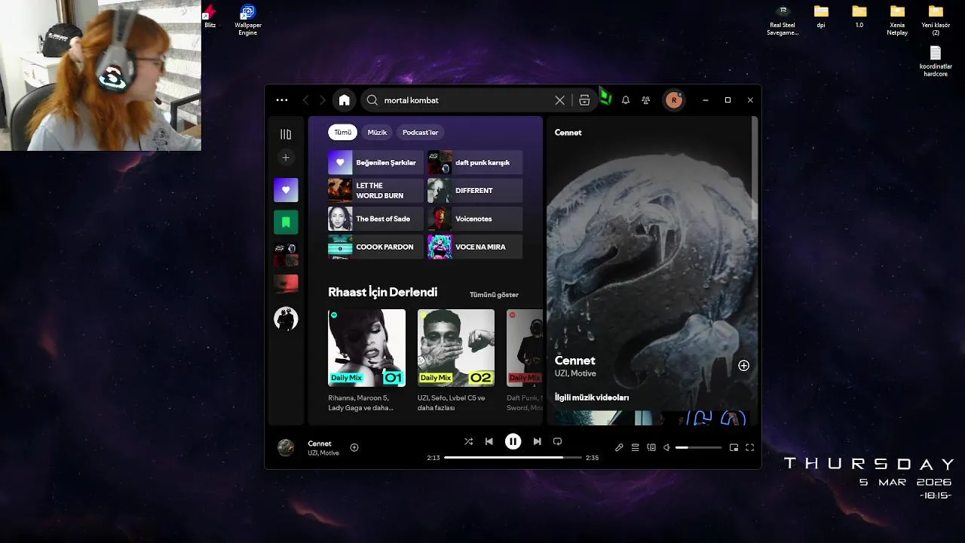Image resolution: width=965 pixels, height=543 pixels.
Task: Open 'The Best of Sade' tile
Action: [375, 219]
